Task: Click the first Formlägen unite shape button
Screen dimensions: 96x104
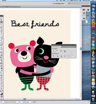Action: click(54, 51)
